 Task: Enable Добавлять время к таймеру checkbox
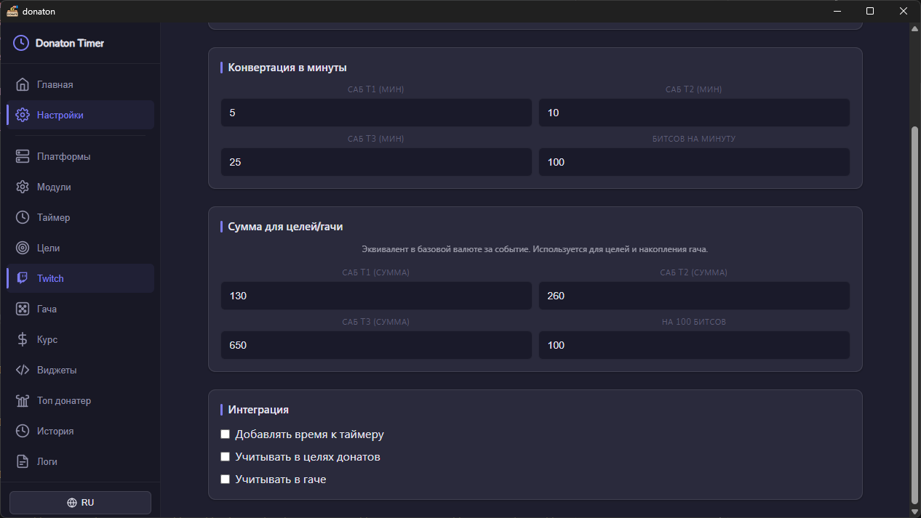tap(226, 434)
